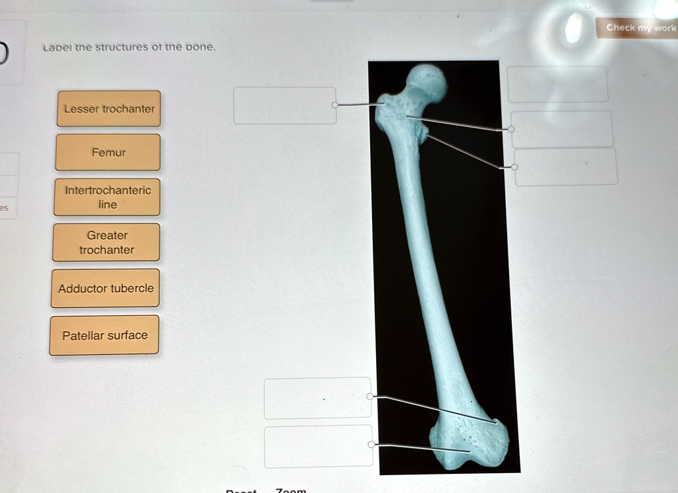Click the lowest empty answer box on the right
678x493 pixels.
[565, 167]
